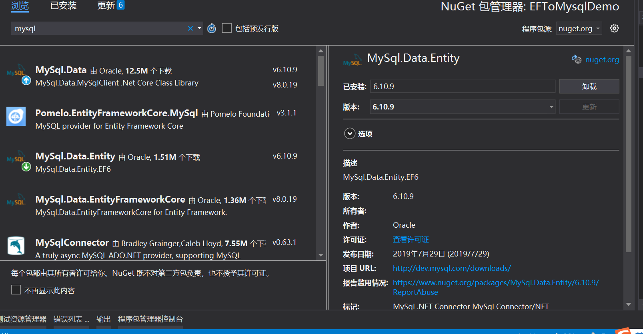The width and height of the screenshot is (643, 334).
Task: Click the package list scroll-up arrow
Action: [x=320, y=51]
